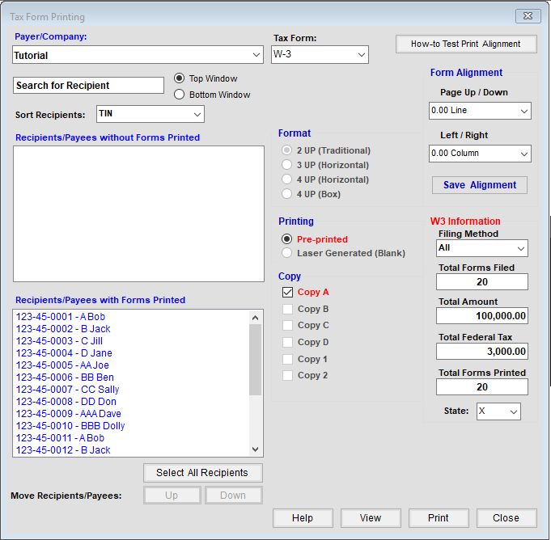The height and width of the screenshot is (540, 551).
Task: Close the Tax Form Printing window
Action: (528, 16)
